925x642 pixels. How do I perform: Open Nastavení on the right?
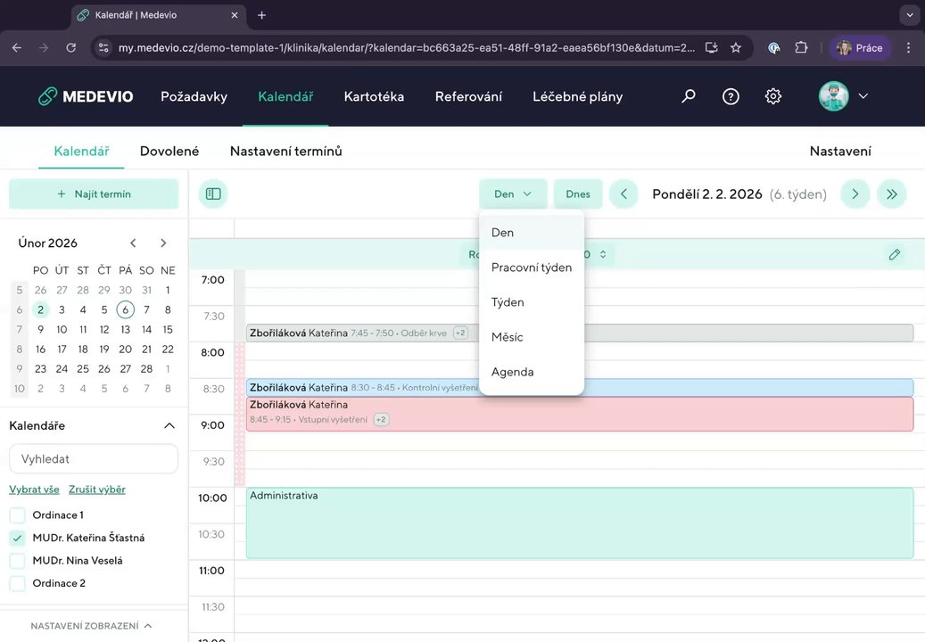tap(840, 151)
